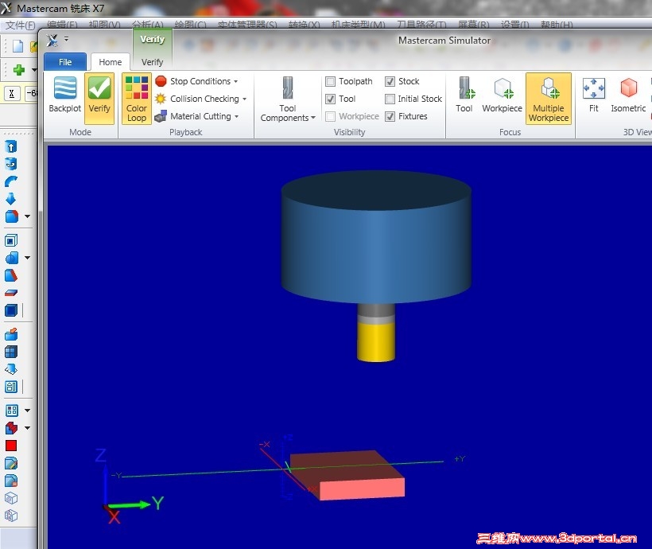Click the pink stock block in viewport

coord(349,477)
